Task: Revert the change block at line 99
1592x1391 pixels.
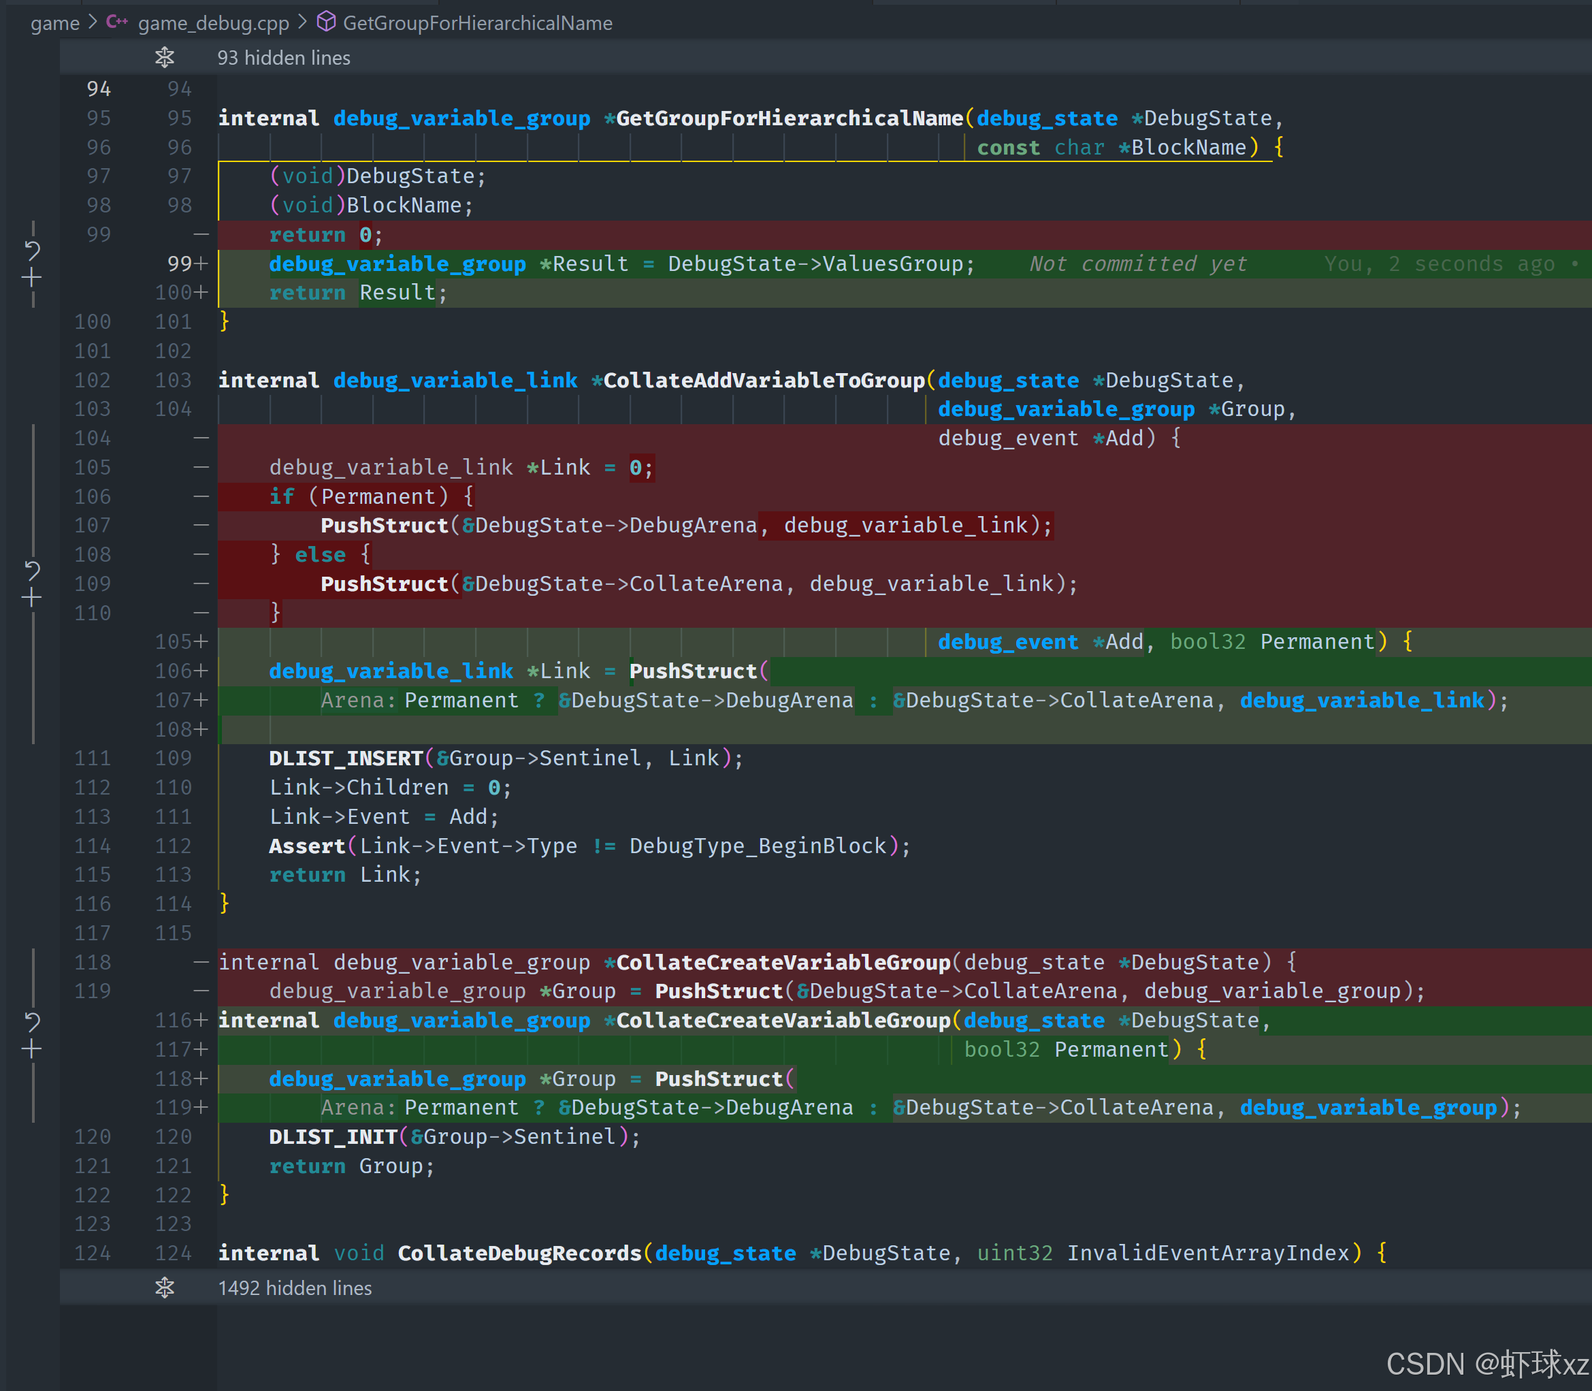Action: click(32, 249)
